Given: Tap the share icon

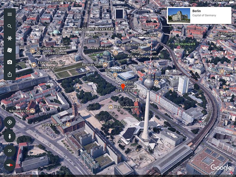Looking at the screenshot, I should point(10,74).
